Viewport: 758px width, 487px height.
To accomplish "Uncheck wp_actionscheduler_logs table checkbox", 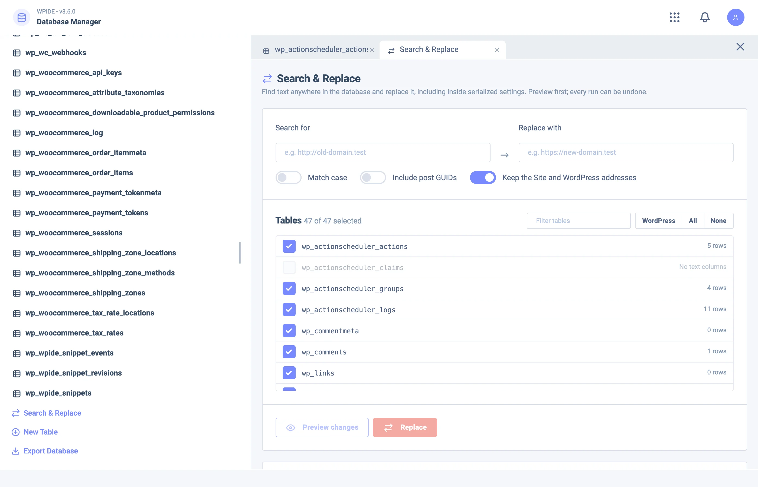I will 289,310.
